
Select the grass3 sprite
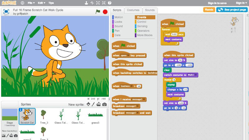95,116
